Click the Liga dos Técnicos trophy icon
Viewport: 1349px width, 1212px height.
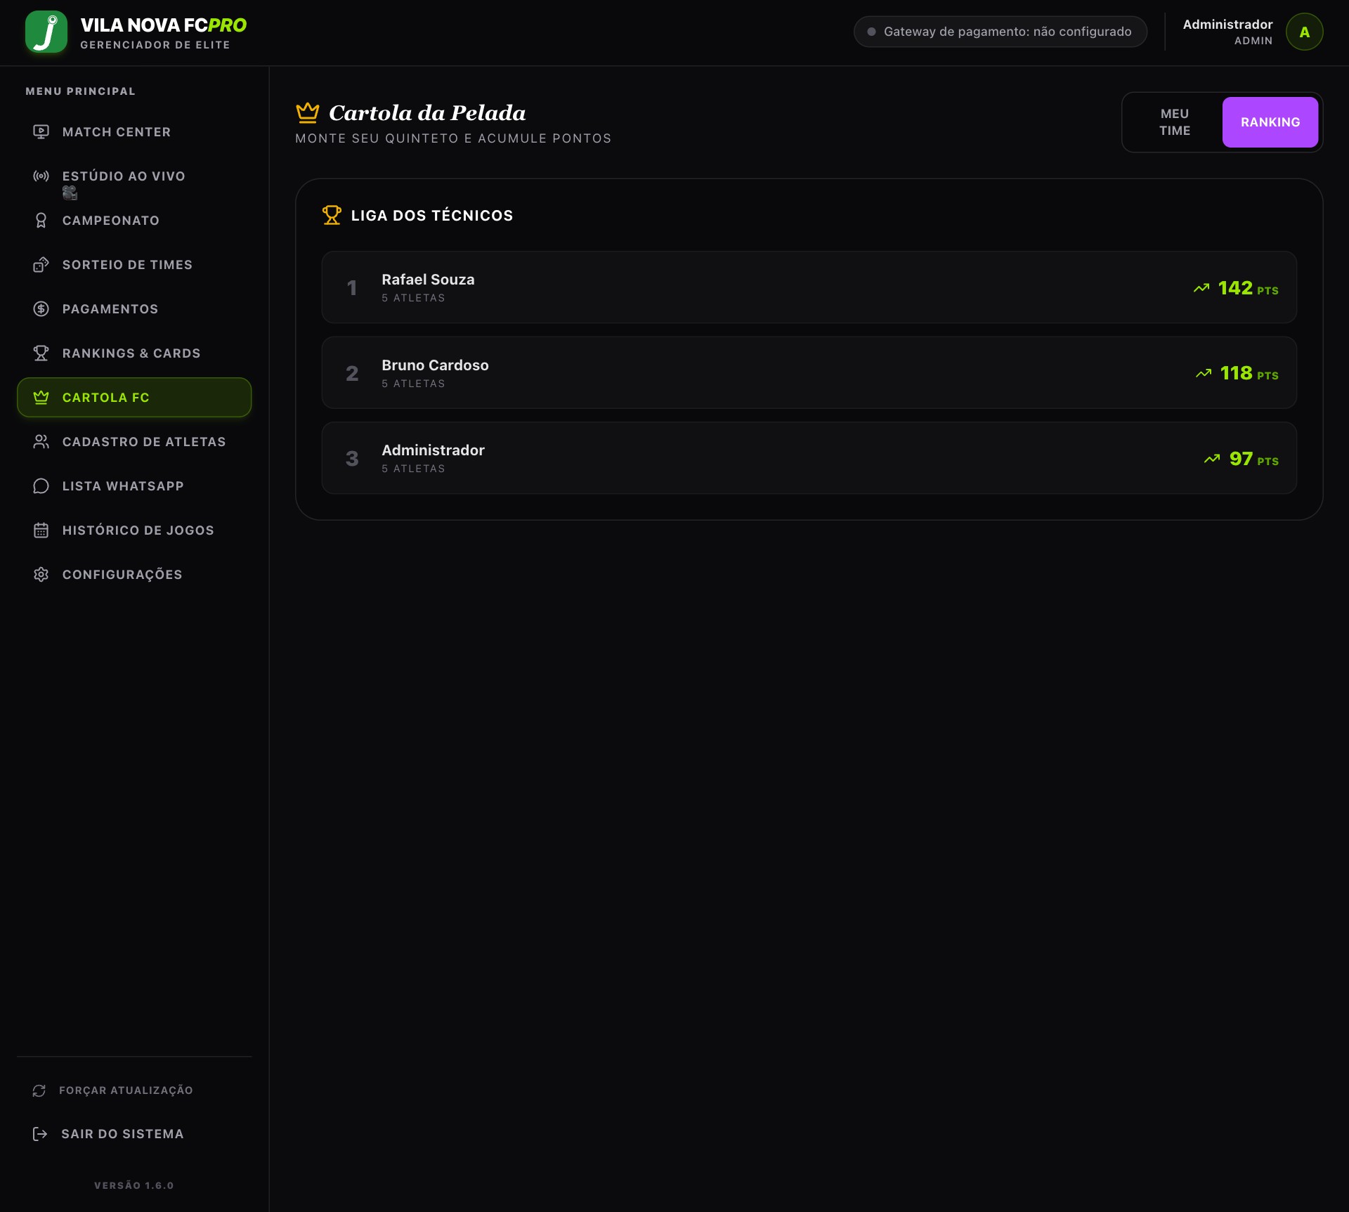[x=332, y=215]
